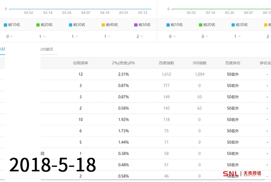The height and width of the screenshot is (182, 271).
Task: Select the Baidu index value 71
Action: click(166, 142)
